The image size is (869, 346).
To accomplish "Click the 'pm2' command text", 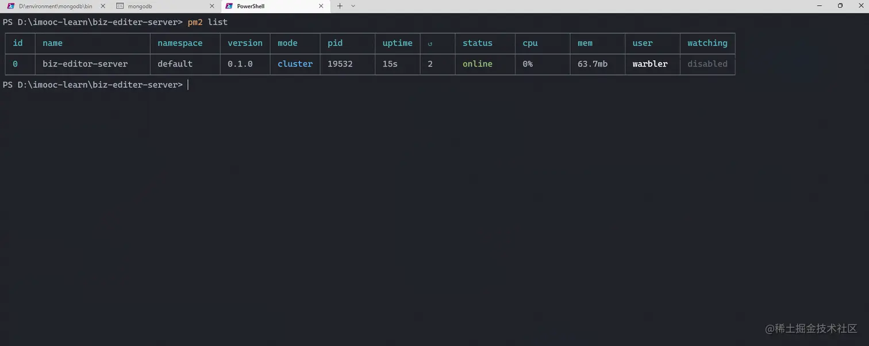I will [x=195, y=22].
